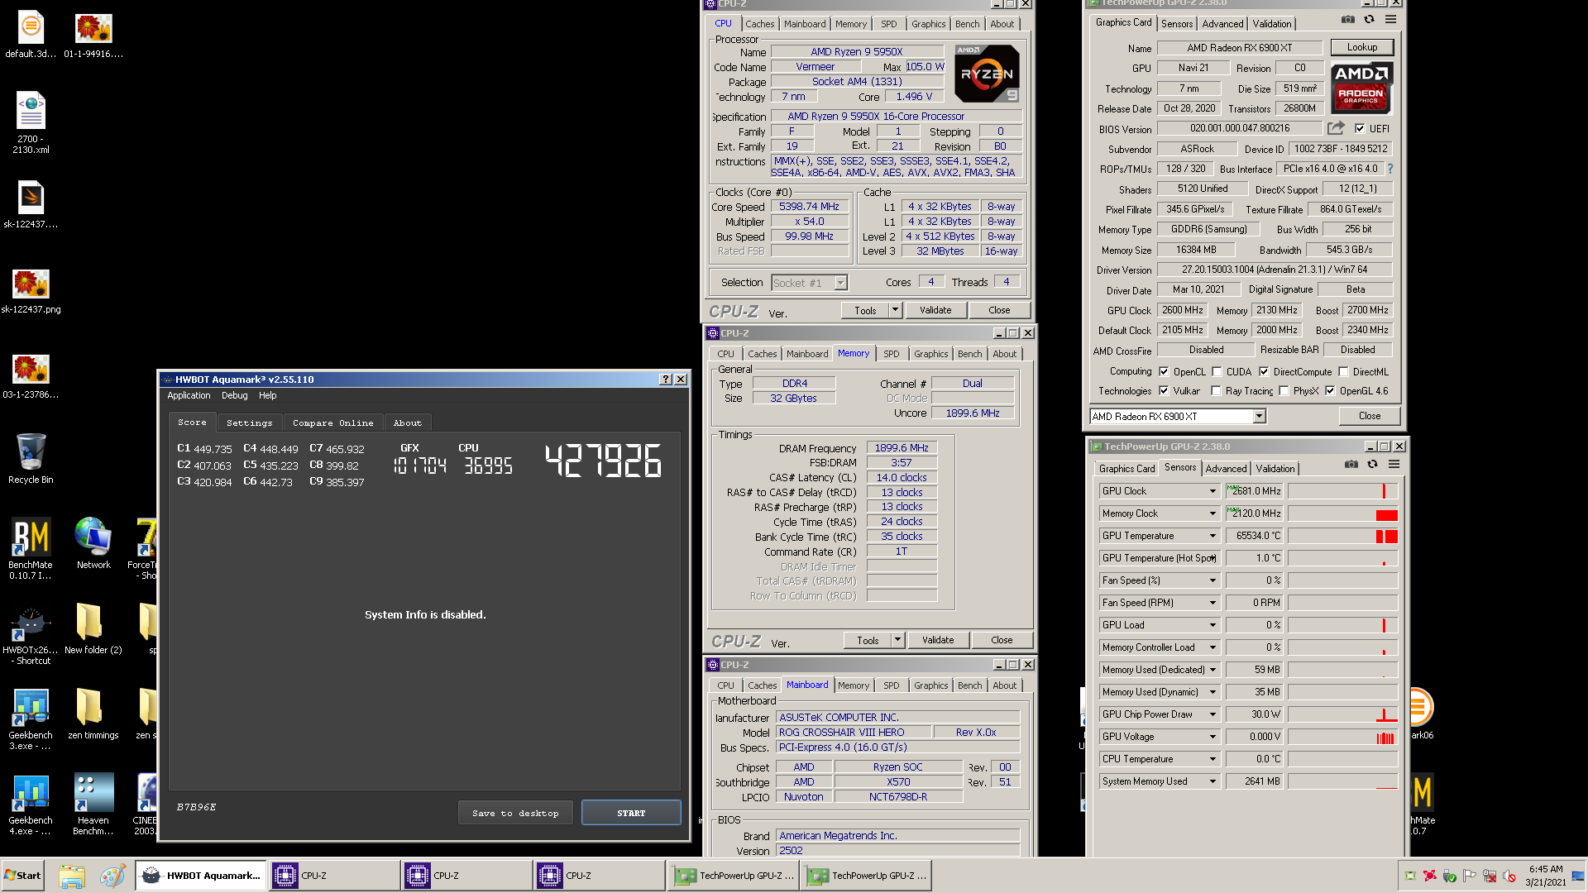Click DRAM Frequency value field
Image resolution: width=1588 pixels, height=893 pixels.
[x=902, y=448]
